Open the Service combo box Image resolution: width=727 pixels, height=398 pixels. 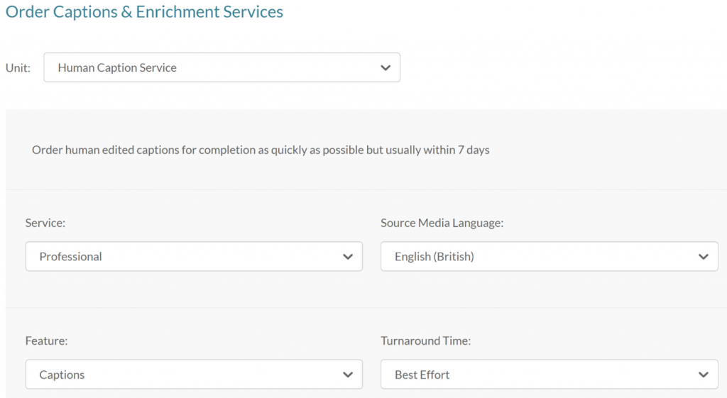click(194, 256)
